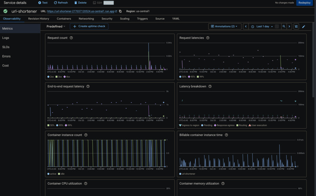Image resolution: width=316 pixels, height=196 pixels.
Task: Toggle 50% series in Request latencies legend
Action: pos(183,77)
